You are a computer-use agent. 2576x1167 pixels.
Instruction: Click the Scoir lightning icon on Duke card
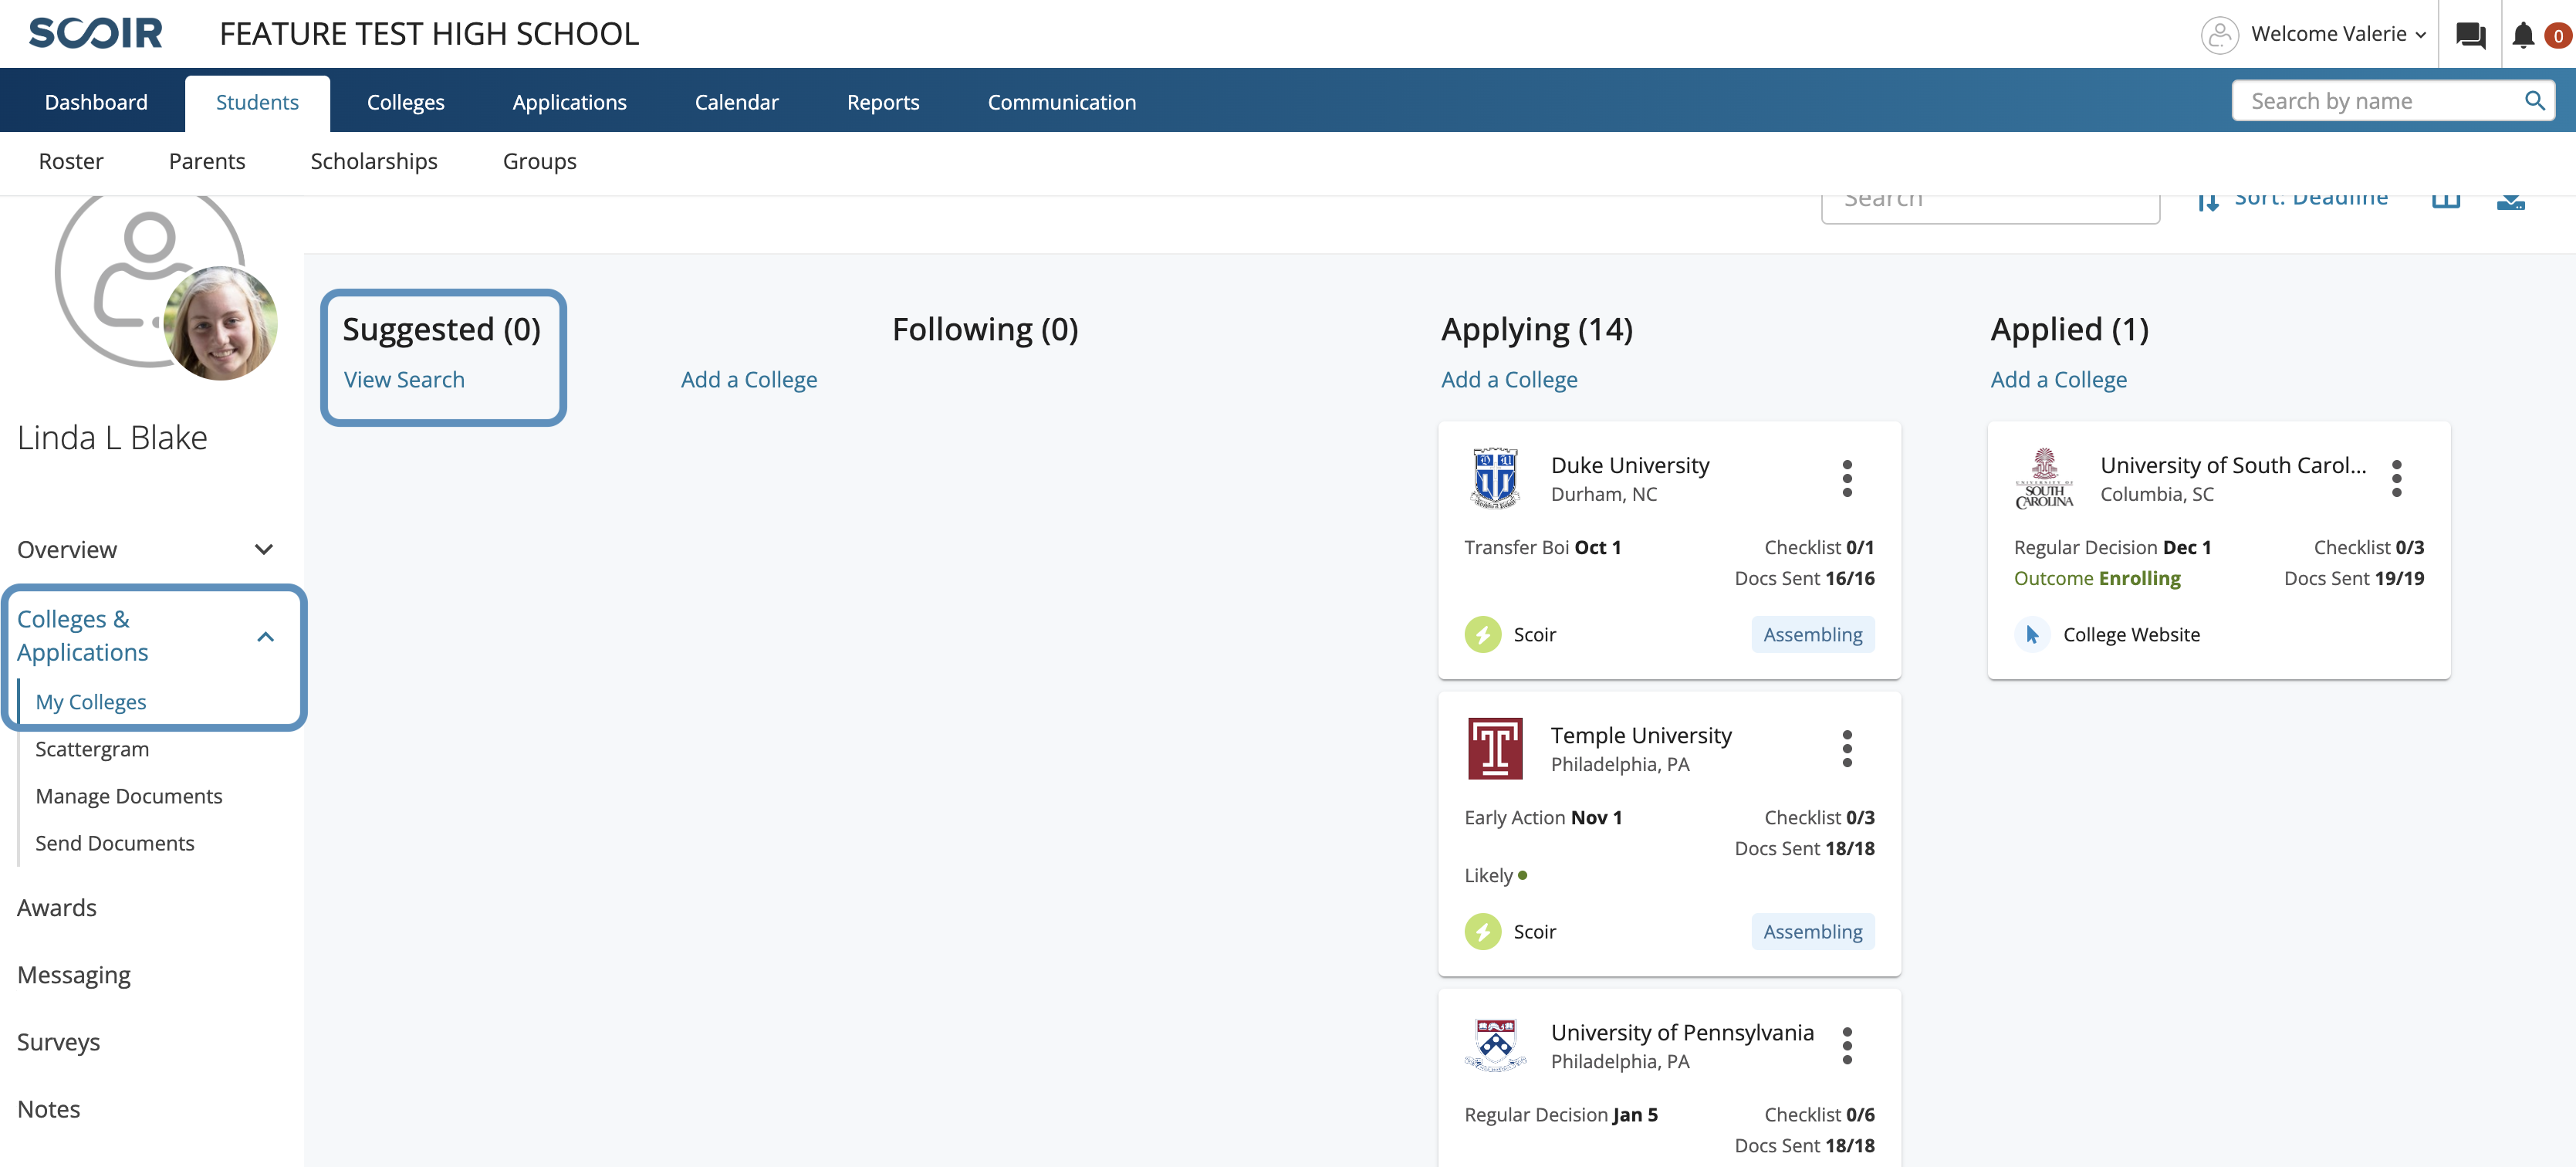[1482, 635]
